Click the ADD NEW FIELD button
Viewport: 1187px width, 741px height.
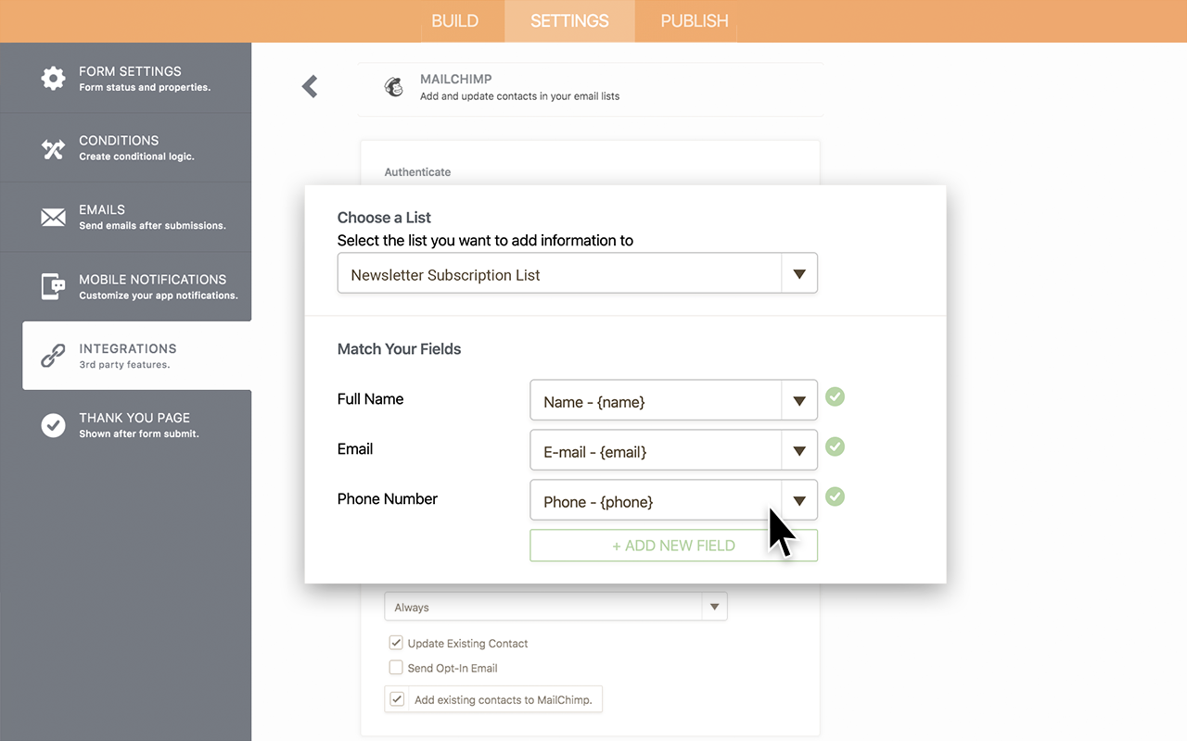click(x=673, y=545)
